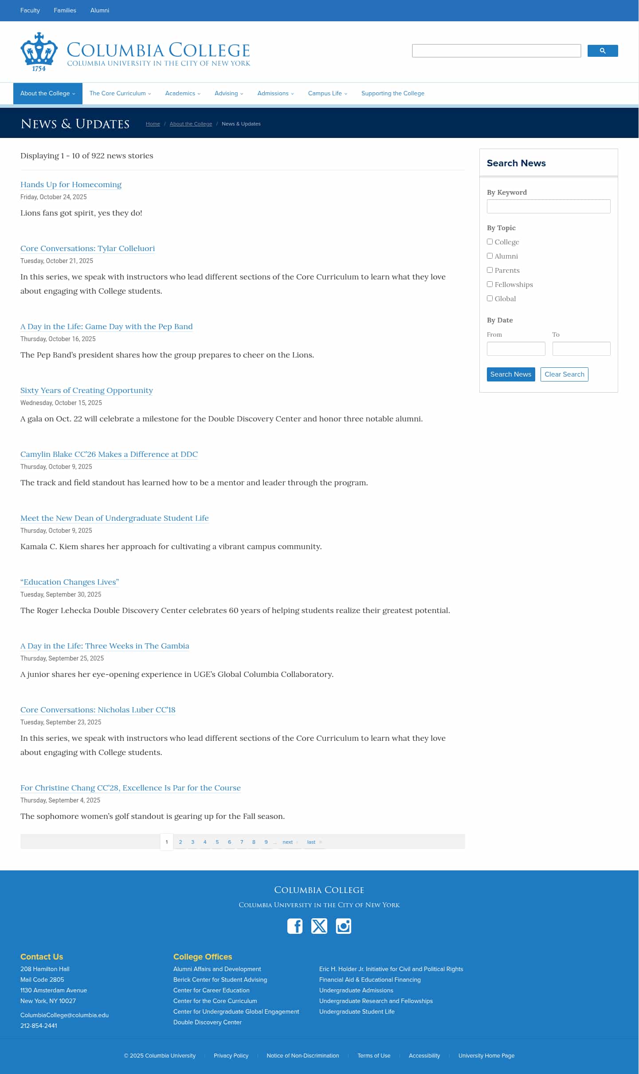Viewport: 639px width, 1074px height.
Task: Expand the Campus Life dropdown
Action: coord(327,93)
